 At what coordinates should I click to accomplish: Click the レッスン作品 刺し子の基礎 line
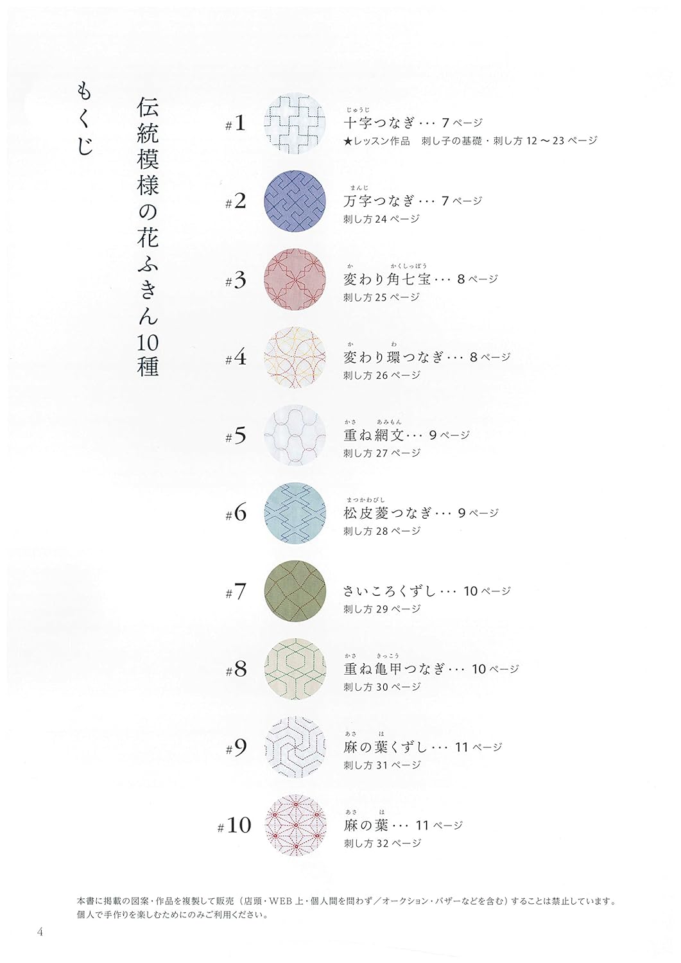(470, 141)
